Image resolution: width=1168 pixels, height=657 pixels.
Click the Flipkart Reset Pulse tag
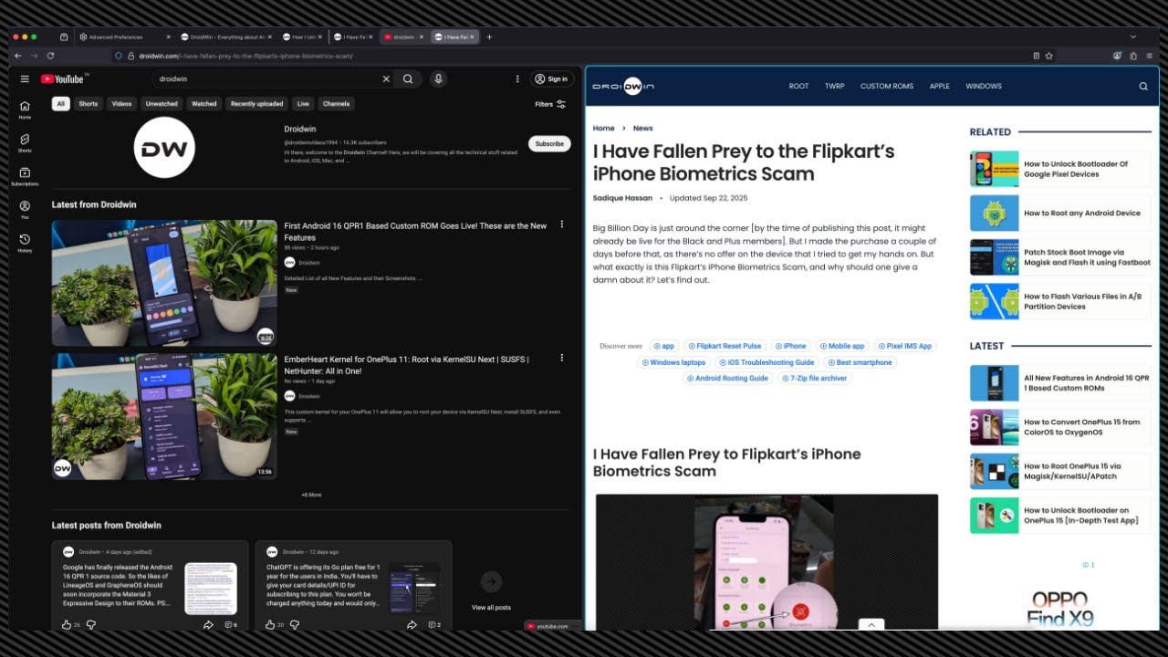click(x=725, y=346)
